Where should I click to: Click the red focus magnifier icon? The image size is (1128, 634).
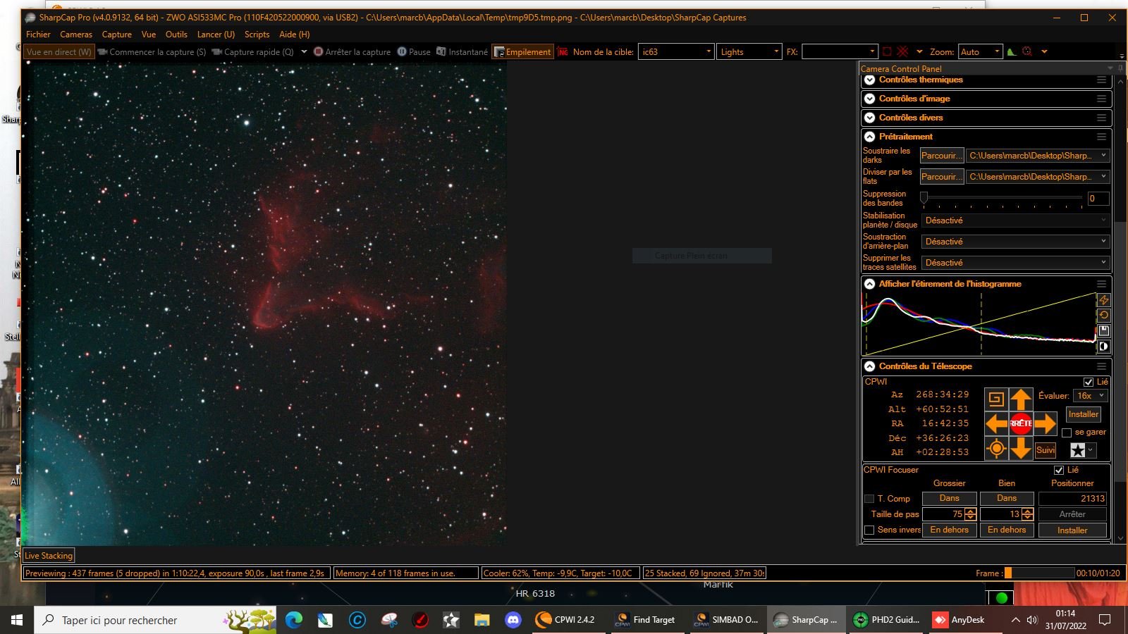(1027, 51)
